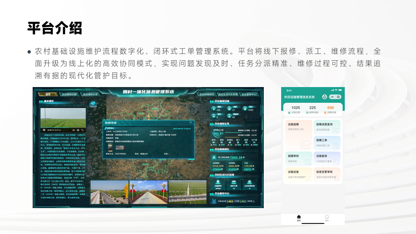This screenshot has height=234, width=416.
Task: Tap the 我的 profile icon in bottom bar
Action: coord(327,218)
